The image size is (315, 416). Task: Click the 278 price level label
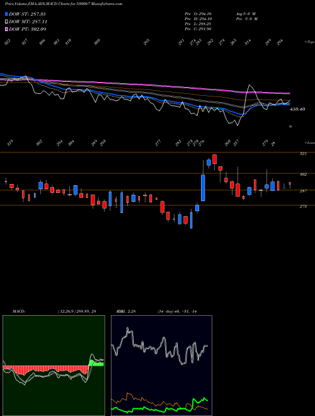pos(303,206)
